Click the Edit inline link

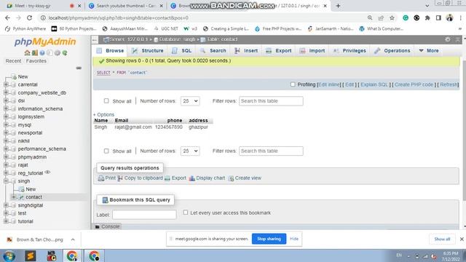pos(329,84)
